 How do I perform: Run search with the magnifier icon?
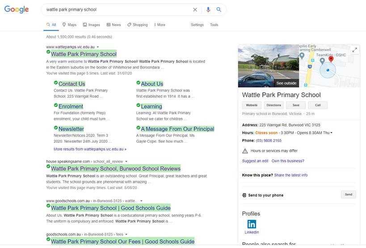(219, 9)
